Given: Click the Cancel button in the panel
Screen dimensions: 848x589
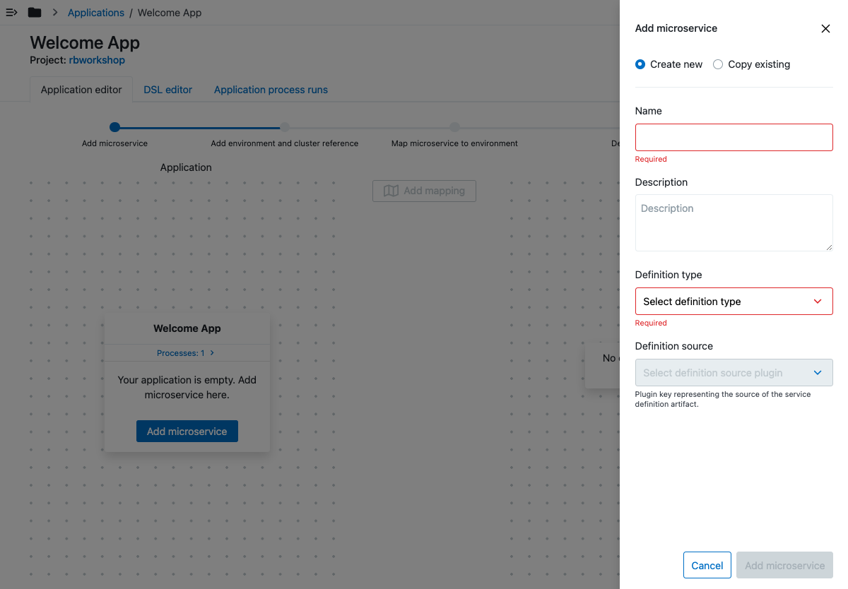Looking at the screenshot, I should click(x=707, y=565).
